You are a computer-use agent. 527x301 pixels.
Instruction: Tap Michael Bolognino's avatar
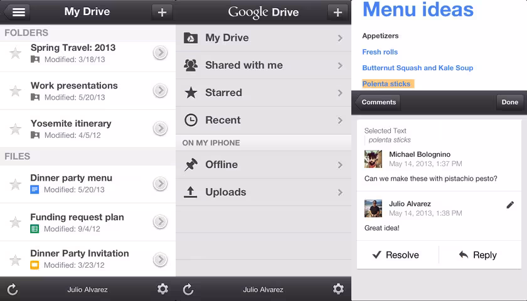pyautogui.click(x=373, y=159)
